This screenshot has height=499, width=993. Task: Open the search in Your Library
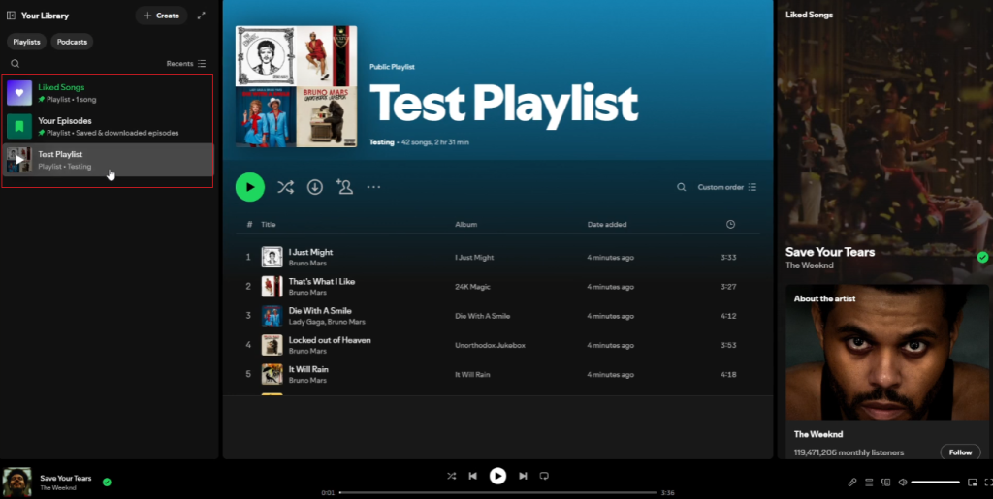[x=16, y=64]
